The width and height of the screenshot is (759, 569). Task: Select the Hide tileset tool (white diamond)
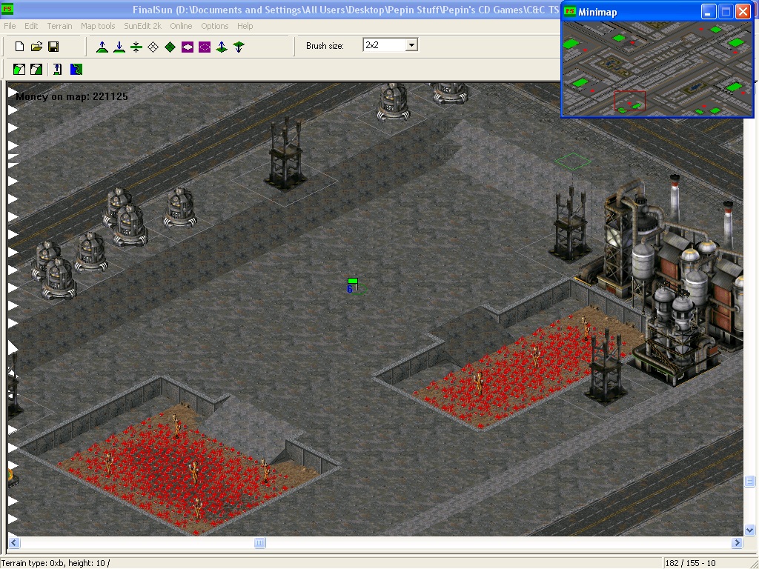[153, 47]
